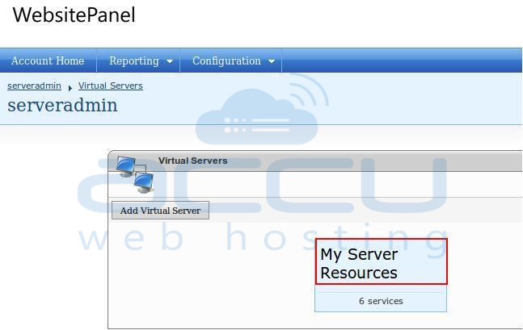
Task: Click the serveradmin page heading
Action: [x=62, y=105]
